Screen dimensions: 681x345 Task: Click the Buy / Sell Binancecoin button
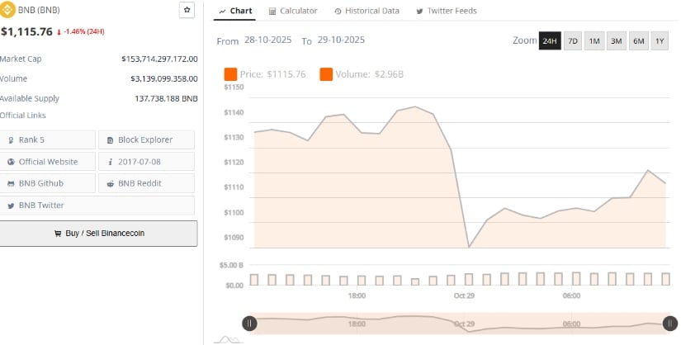(98, 233)
